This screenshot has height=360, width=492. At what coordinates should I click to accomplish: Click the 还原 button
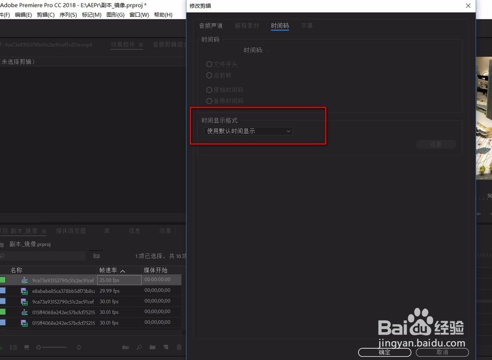point(436,144)
